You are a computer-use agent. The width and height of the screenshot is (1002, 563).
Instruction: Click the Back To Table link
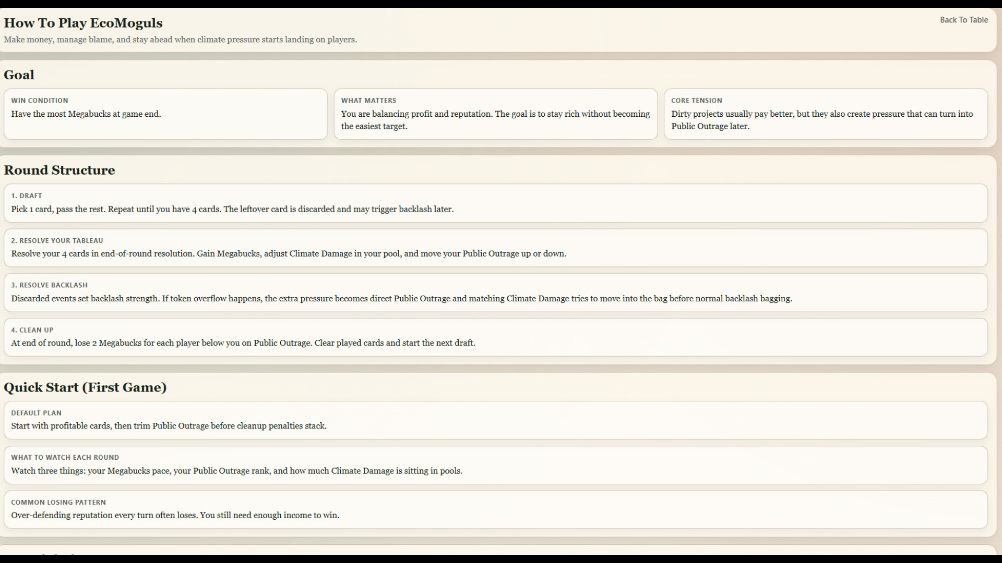pos(963,20)
